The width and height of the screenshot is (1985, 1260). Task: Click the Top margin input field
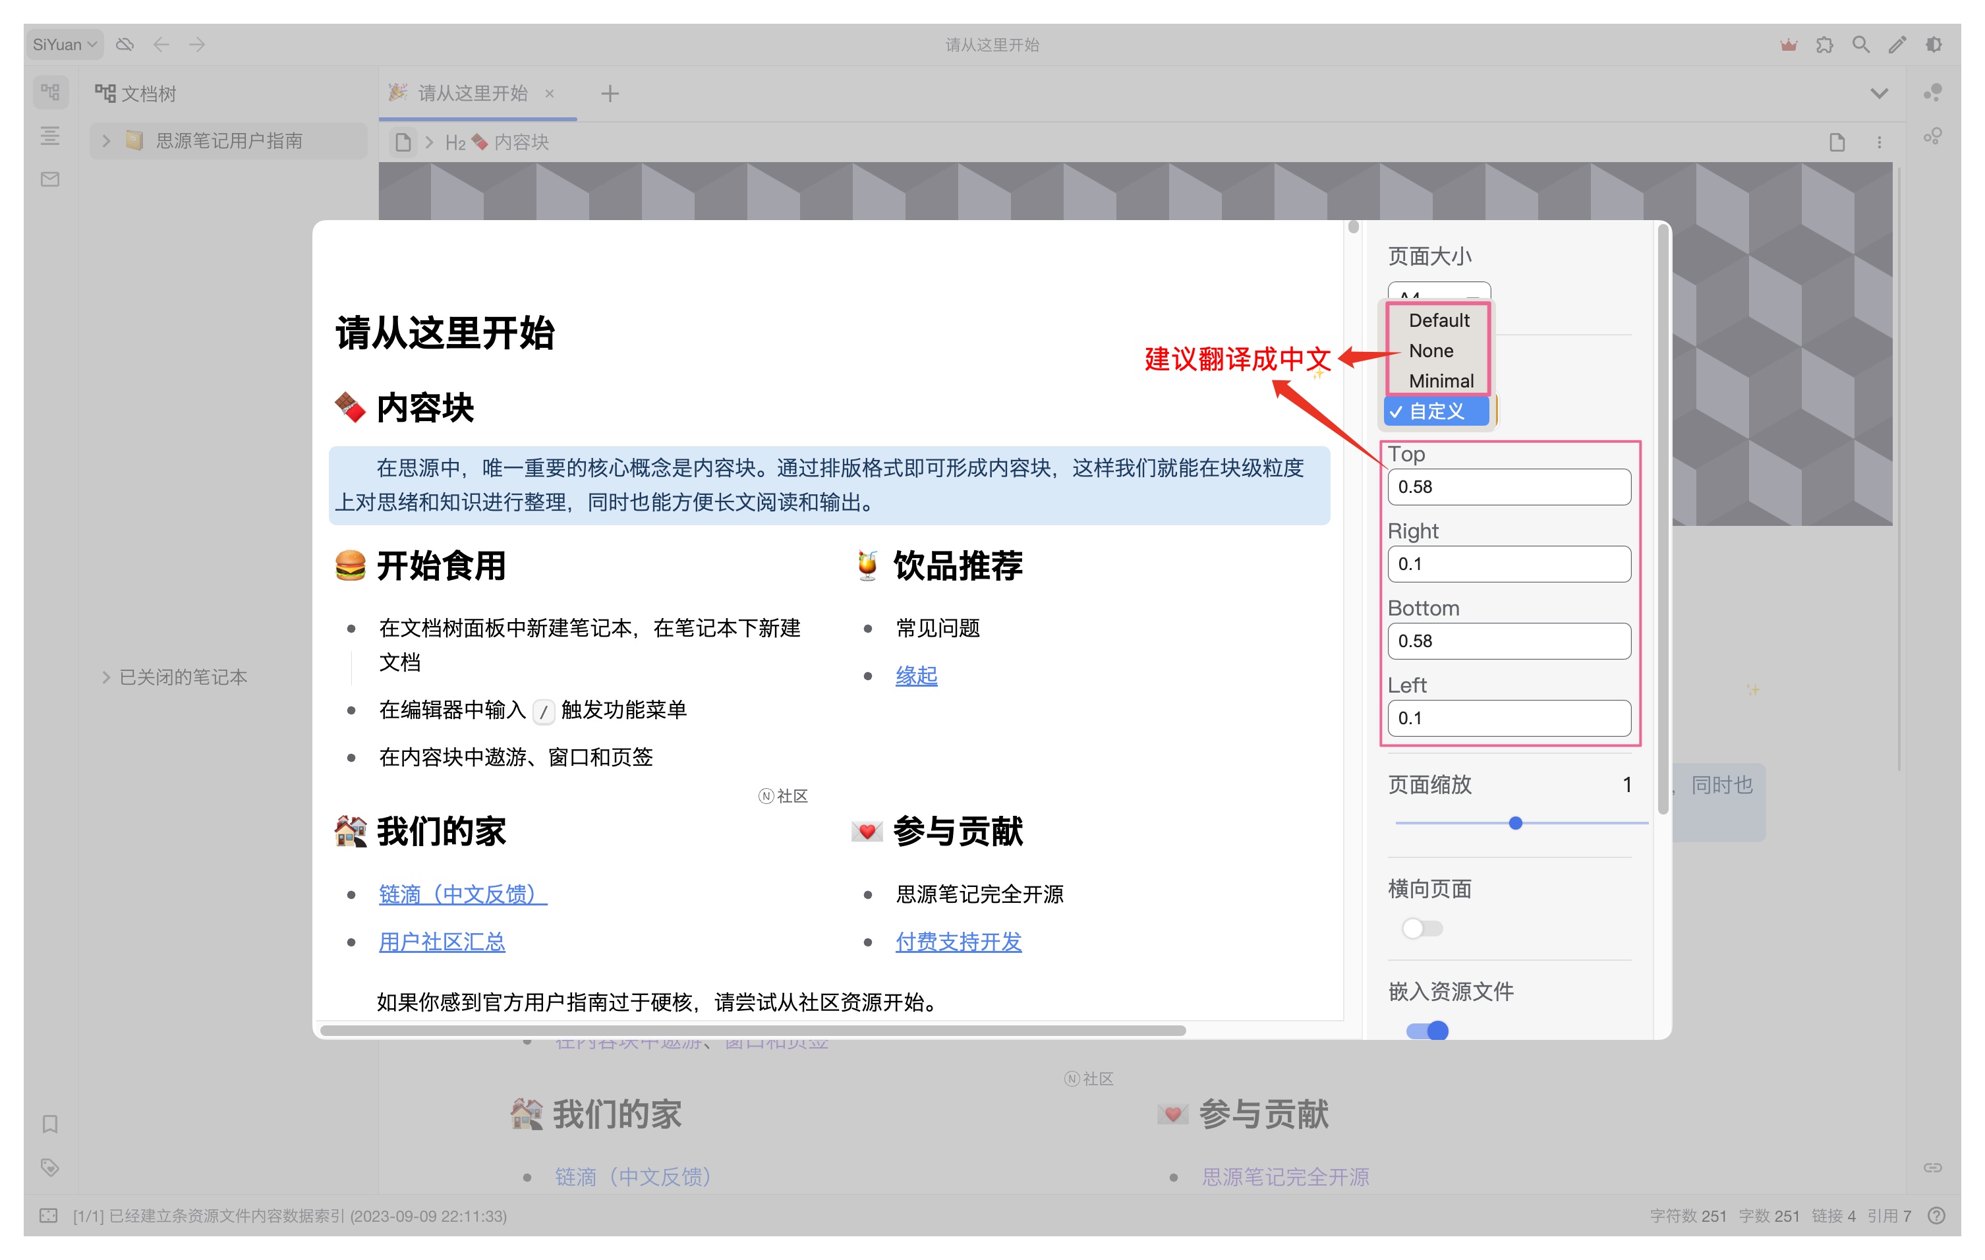point(1509,486)
